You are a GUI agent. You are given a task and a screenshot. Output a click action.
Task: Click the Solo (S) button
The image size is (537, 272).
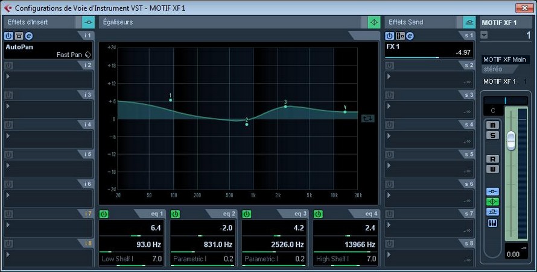point(492,135)
